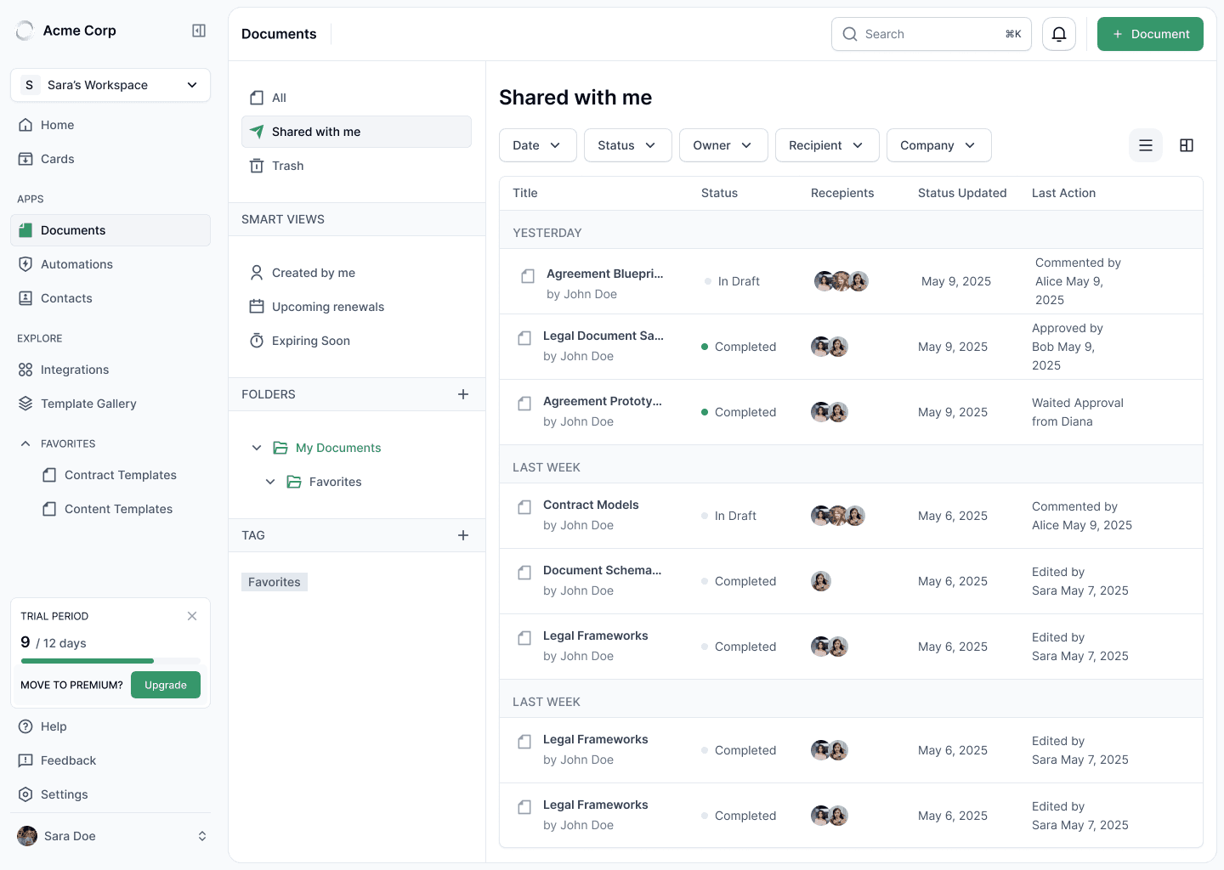Viewport: 1224px width, 870px height.
Task: Select the My Documents folder
Action: pyautogui.click(x=338, y=448)
